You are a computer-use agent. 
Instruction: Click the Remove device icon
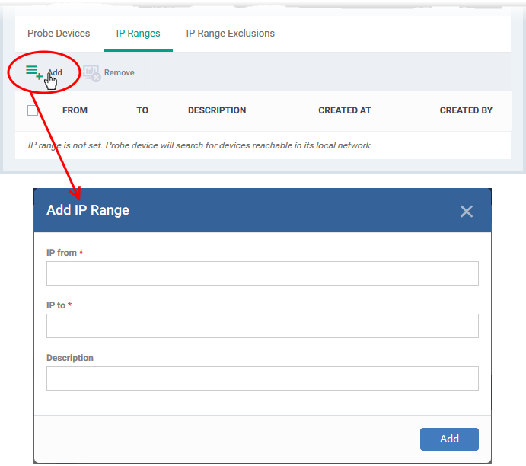[x=91, y=73]
